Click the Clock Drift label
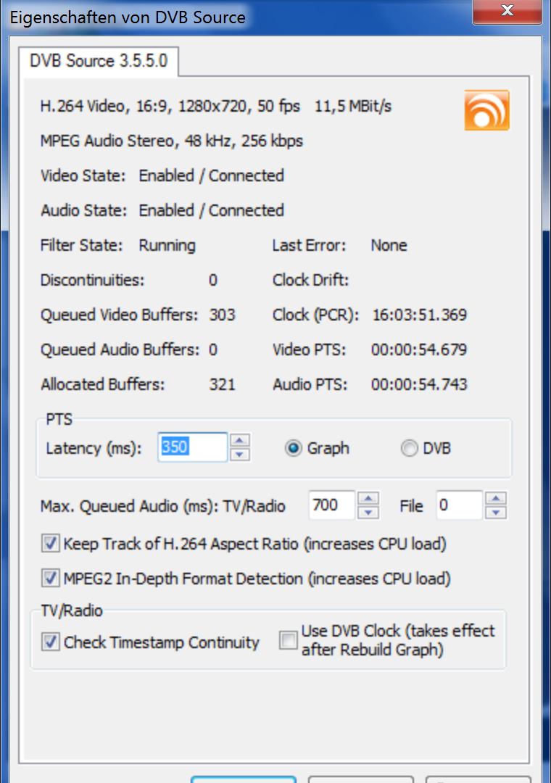This screenshot has height=783, width=551. coord(311,280)
